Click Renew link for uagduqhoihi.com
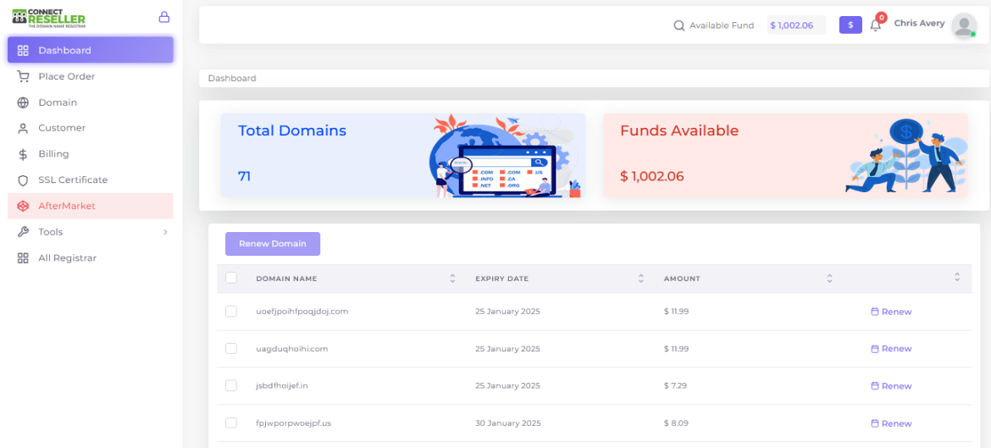 click(x=891, y=349)
